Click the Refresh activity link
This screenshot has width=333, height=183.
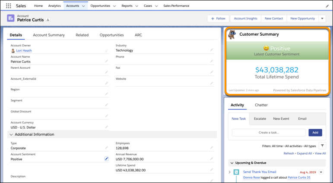point(289,153)
